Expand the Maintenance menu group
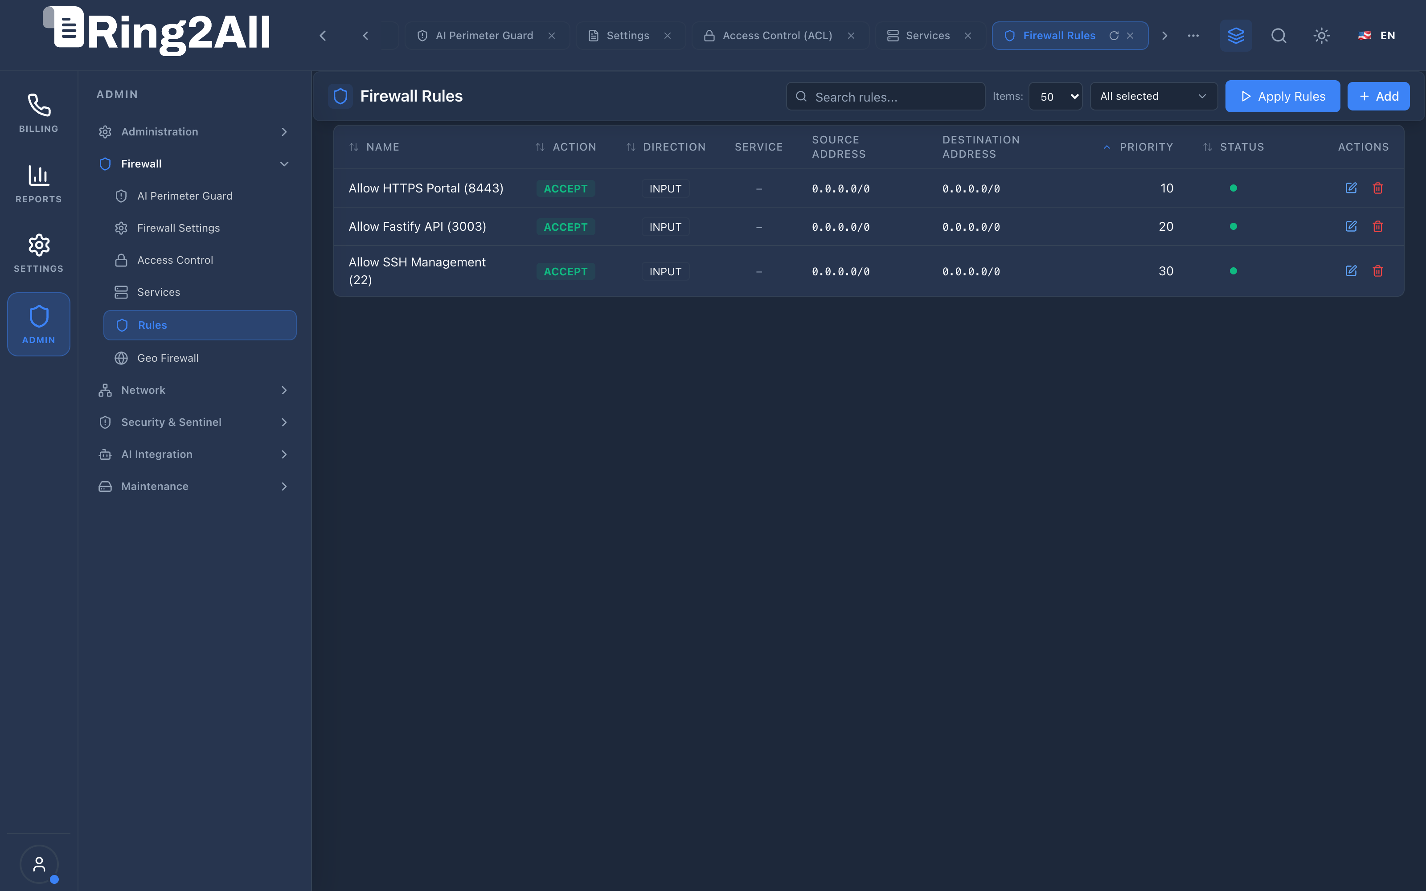Screen dimensions: 1426x891 (x=194, y=486)
